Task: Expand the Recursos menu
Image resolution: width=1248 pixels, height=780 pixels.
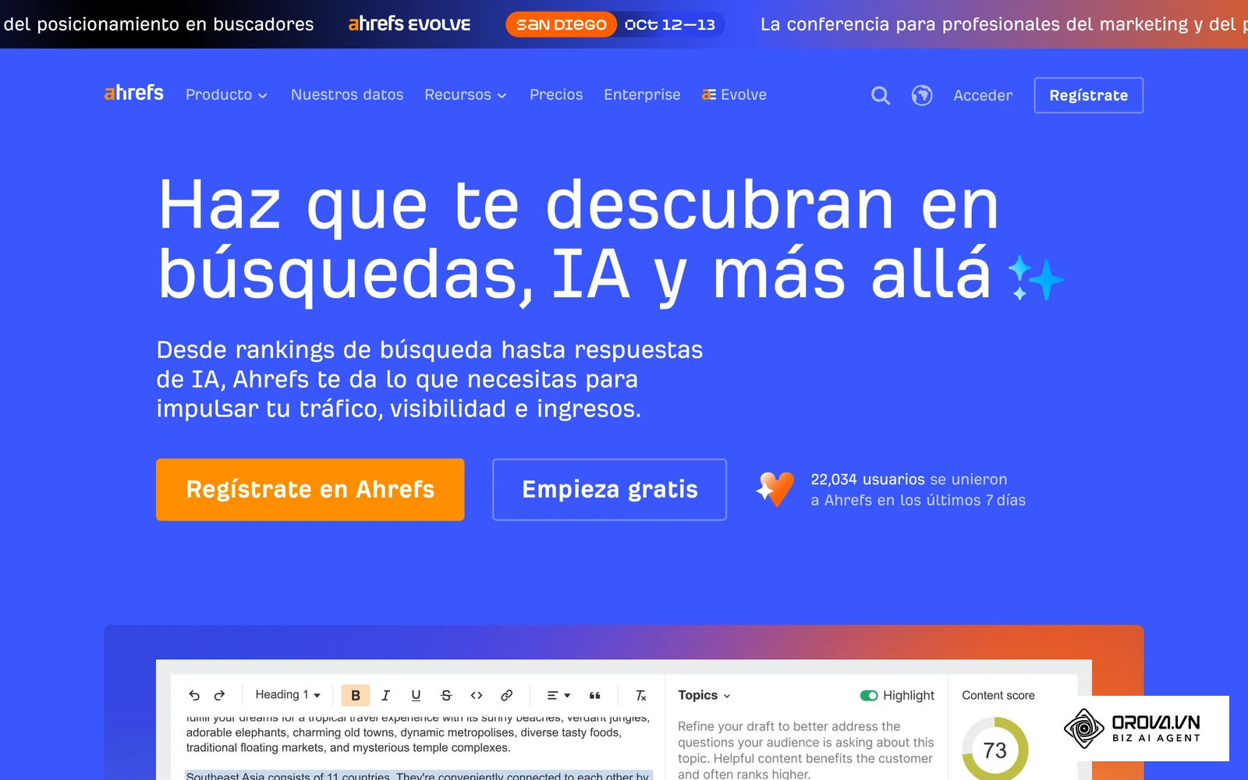Action: click(466, 94)
